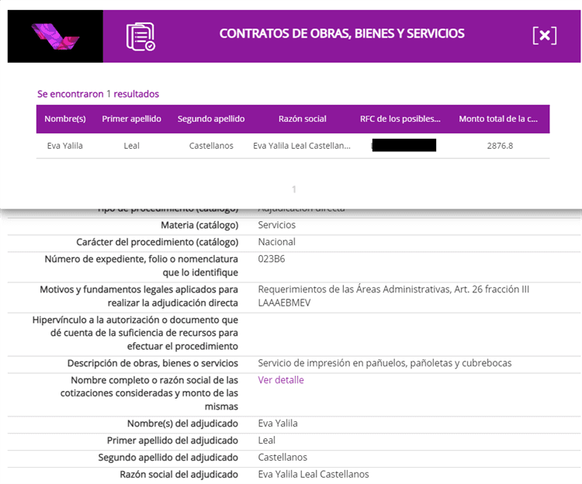The height and width of the screenshot is (484, 582).
Task: Click the Razón social del adjudicado label
Action: pos(179,475)
